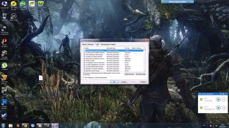Screen dimensions: 229x128
Task: Click the services list scrollbar down arrow
Action: point(145,71)
